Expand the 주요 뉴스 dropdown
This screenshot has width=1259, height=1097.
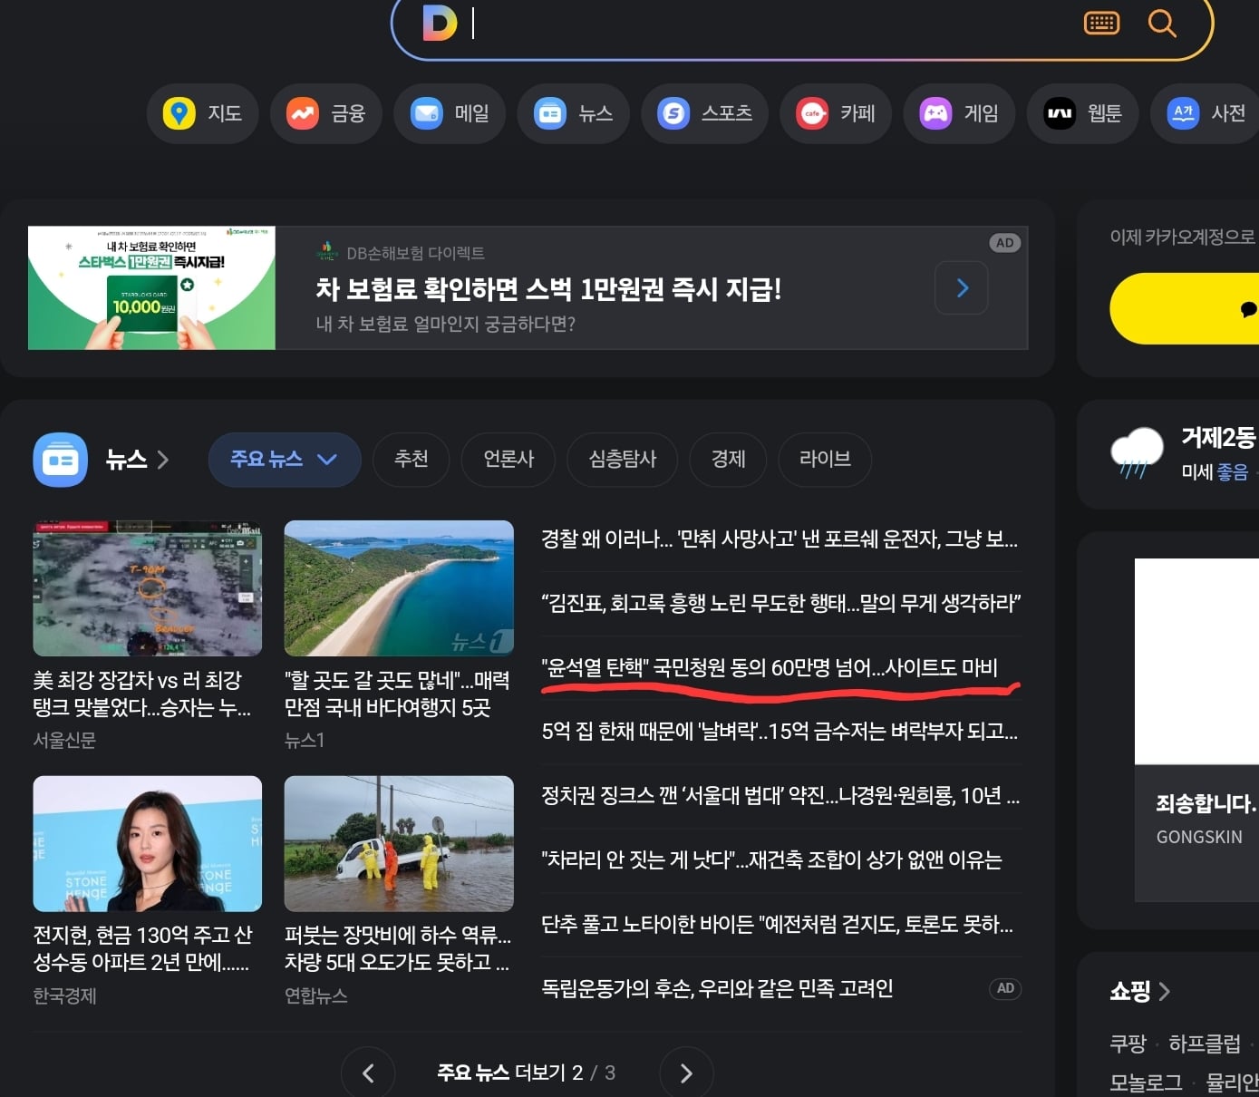coord(285,460)
